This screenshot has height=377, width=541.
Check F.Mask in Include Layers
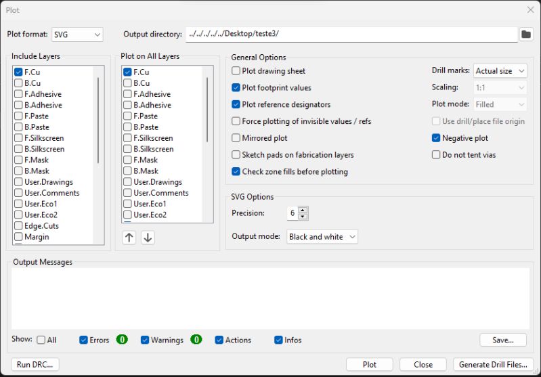[x=18, y=160]
